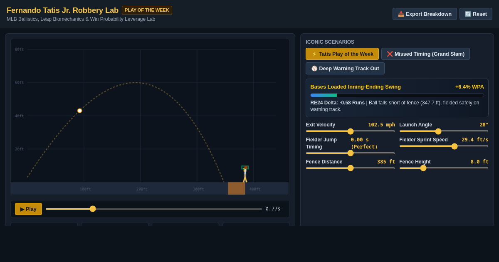This screenshot has height=262, width=499.
Task: Adjust the Fielder Jump Timing slider
Action: [350, 153]
